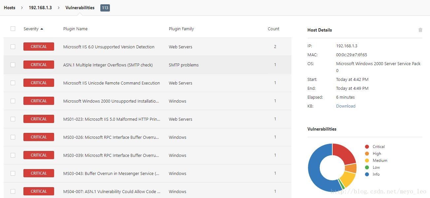Click the Medium legend color dot
This screenshot has width=430, height=198.
[x=367, y=161]
